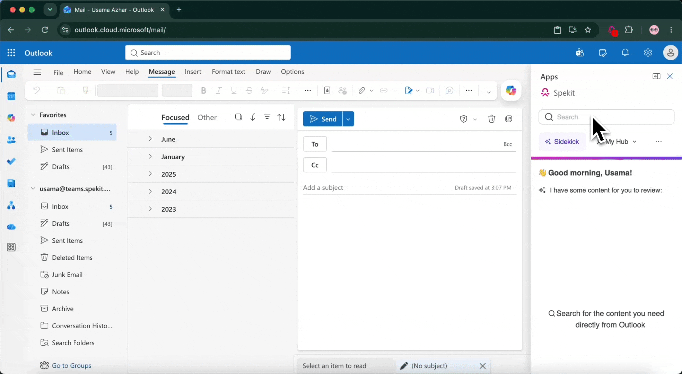Click the Send button
682x374 pixels.
tap(323, 119)
